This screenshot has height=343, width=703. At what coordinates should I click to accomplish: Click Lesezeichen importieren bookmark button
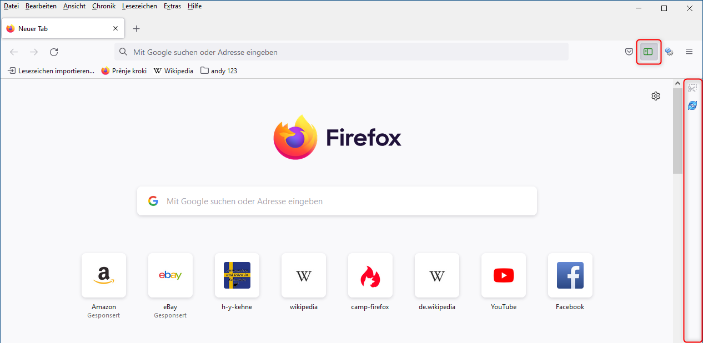(x=51, y=71)
